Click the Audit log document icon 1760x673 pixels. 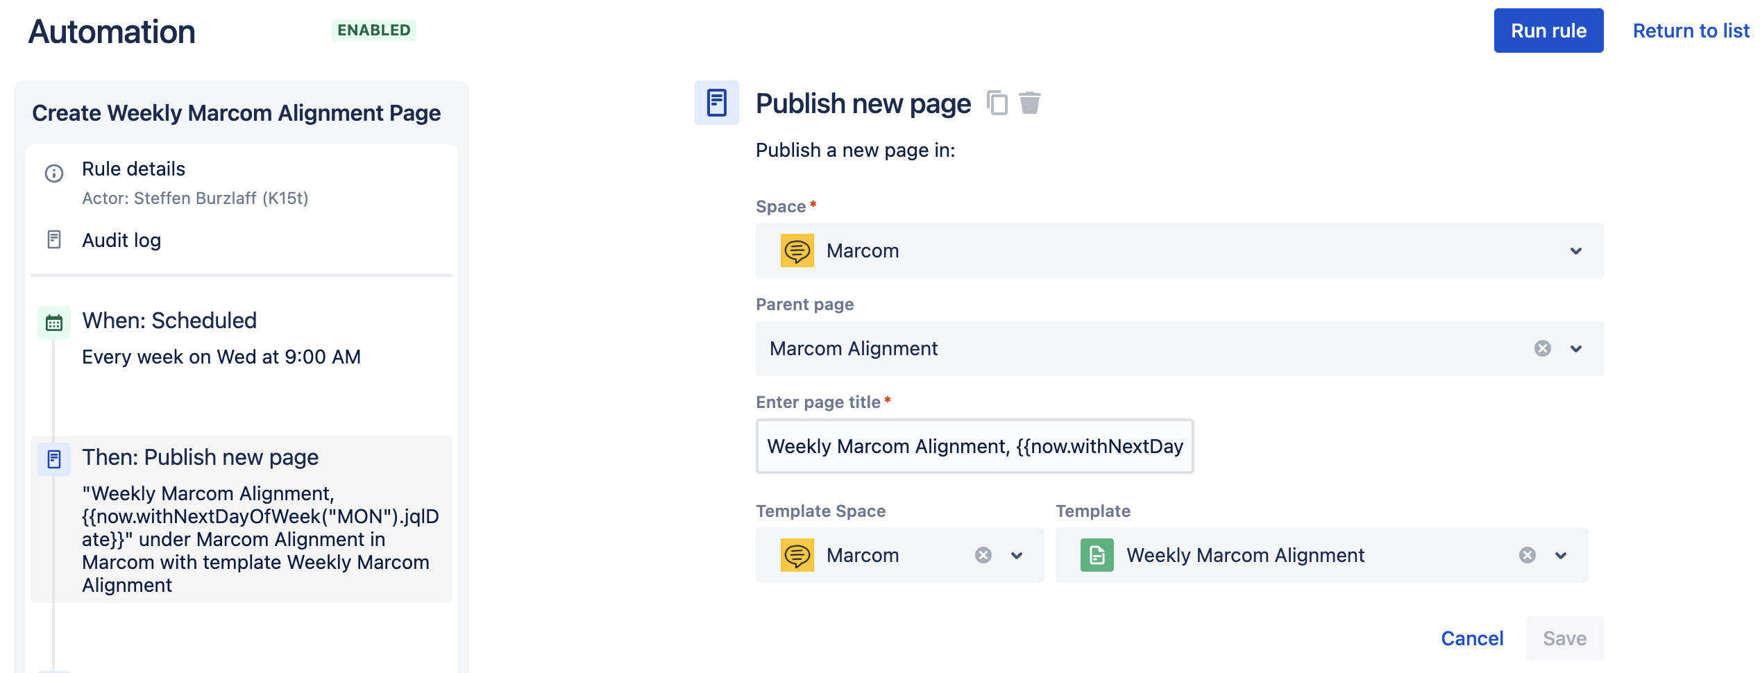[x=54, y=240]
